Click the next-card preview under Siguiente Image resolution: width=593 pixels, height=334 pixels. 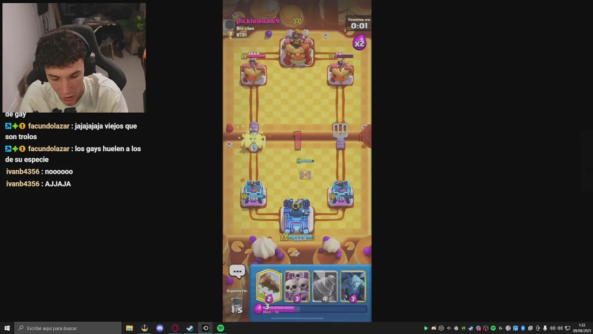237,305
